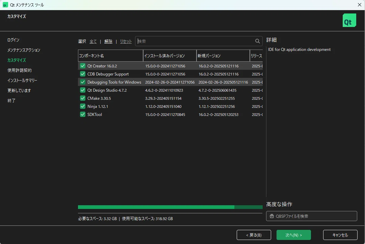365x244 pixels.
Task: Click the 全て select-all link
Action: [x=93, y=41]
